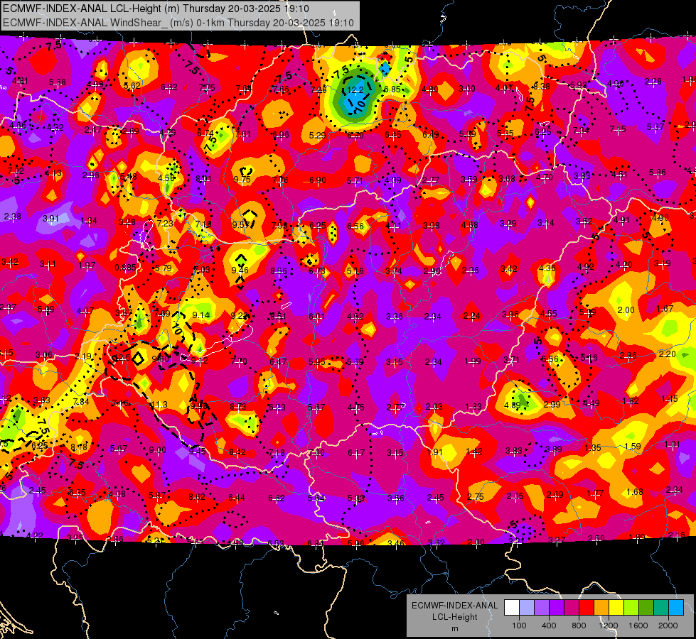Click the 1.59 grid value
Image resolution: width=696 pixels, height=639 pixels.
click(633, 446)
